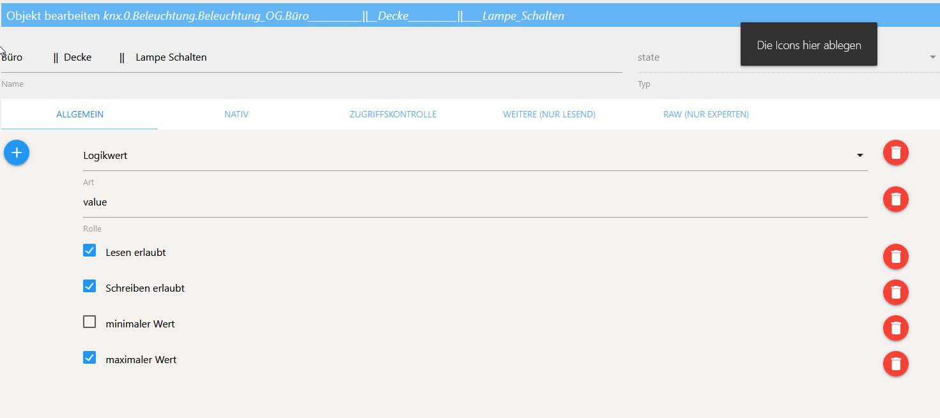Click the 'minimaler Wert' label text
The height and width of the screenshot is (418, 940).
click(x=140, y=324)
